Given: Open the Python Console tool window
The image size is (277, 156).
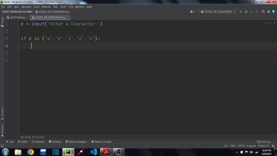Looking at the screenshot, I should pos(101,142).
